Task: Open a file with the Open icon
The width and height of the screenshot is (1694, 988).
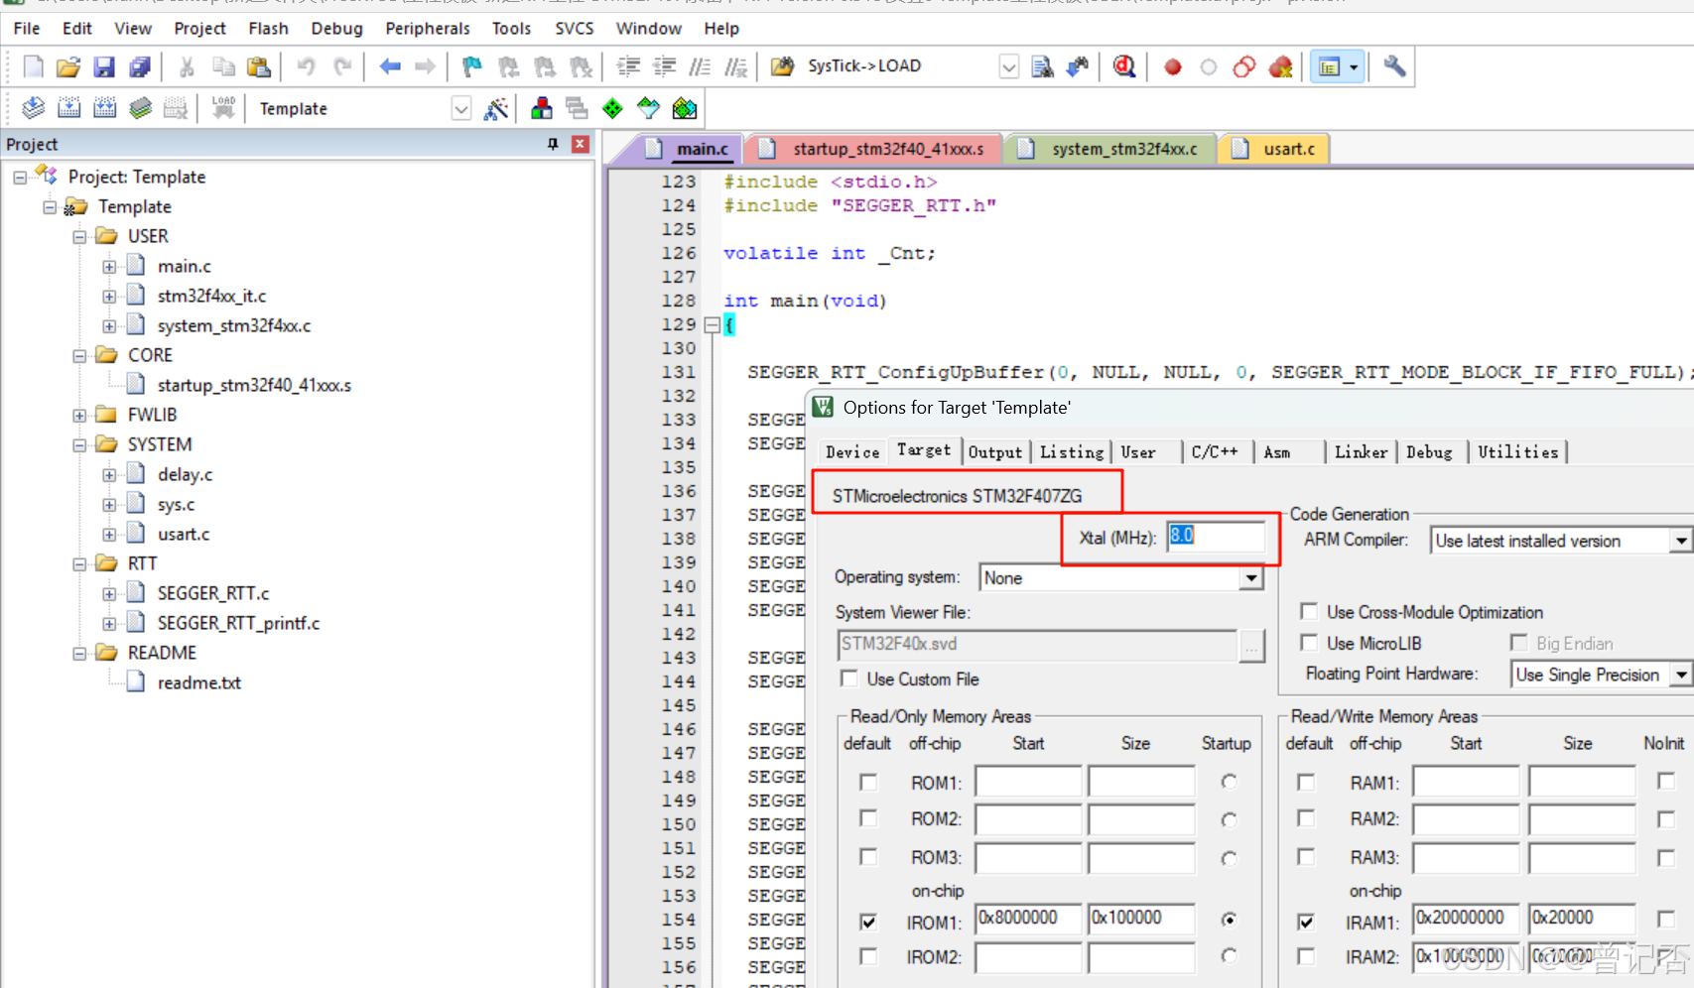Action: point(68,66)
